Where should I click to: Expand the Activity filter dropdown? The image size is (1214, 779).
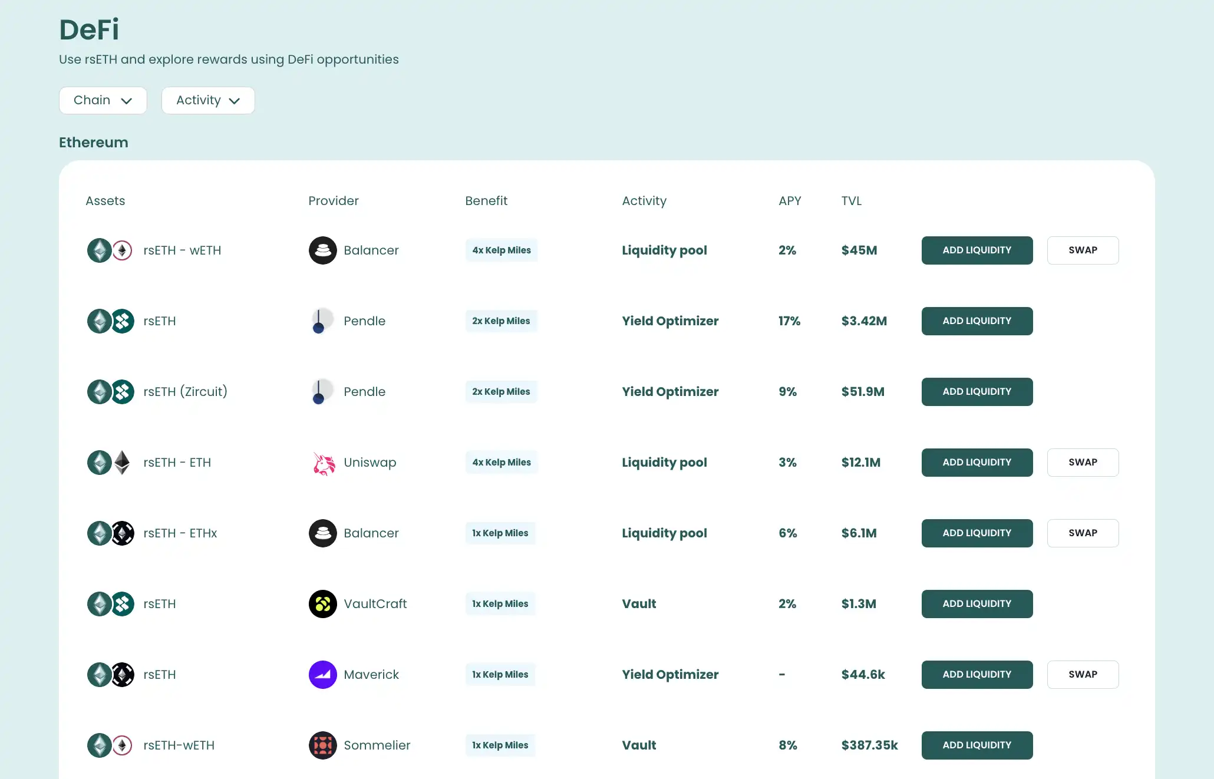point(208,101)
